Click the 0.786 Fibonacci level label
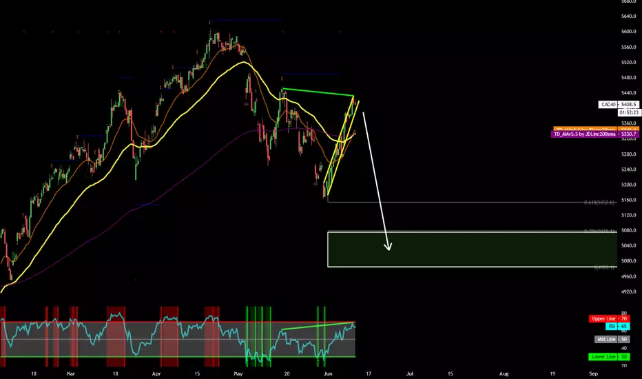 pyautogui.click(x=600, y=231)
